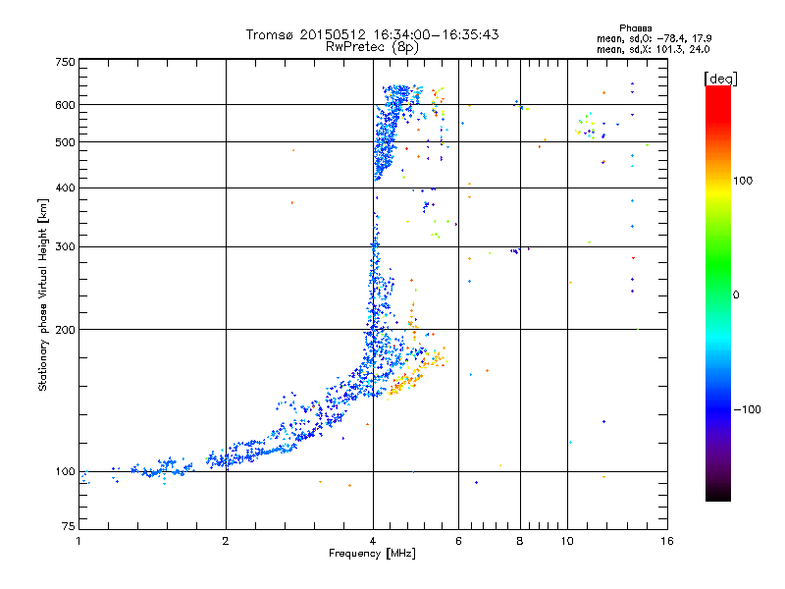This screenshot has height=589, width=785.
Task: Click the x-axis tick label '6'
Action: coord(458,541)
